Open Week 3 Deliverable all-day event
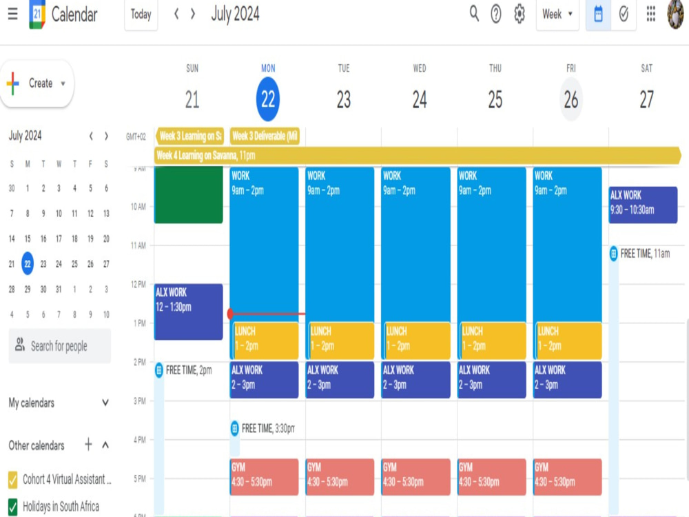Viewport: 689px width, 517px height. 265,136
